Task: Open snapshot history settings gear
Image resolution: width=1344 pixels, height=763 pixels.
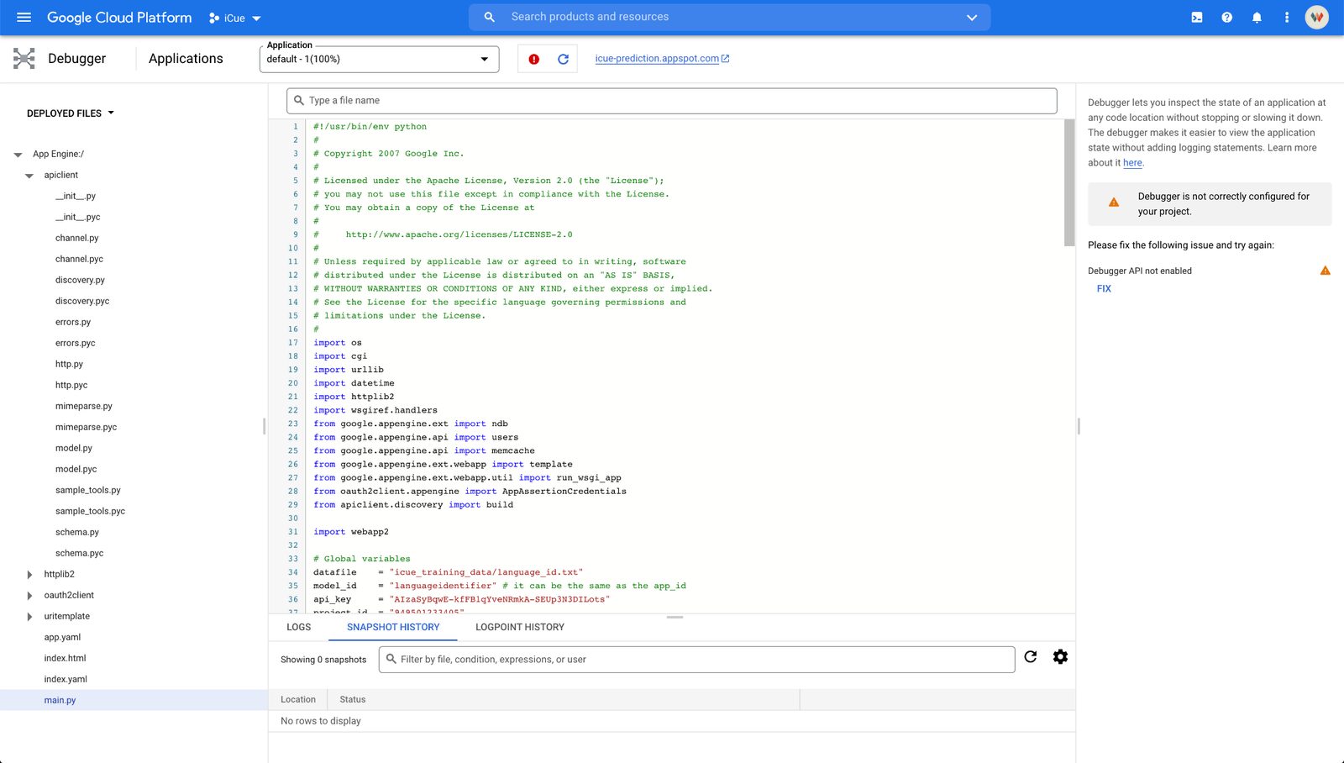Action: (1060, 657)
